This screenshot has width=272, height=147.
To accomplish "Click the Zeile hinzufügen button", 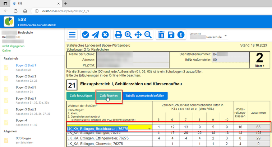I will pyautogui.click(x=80, y=96).
